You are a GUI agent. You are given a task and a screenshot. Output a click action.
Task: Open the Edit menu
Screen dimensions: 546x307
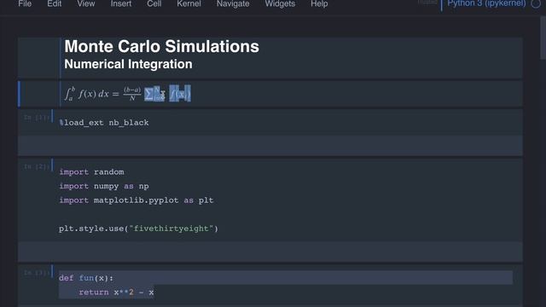tap(55, 3)
